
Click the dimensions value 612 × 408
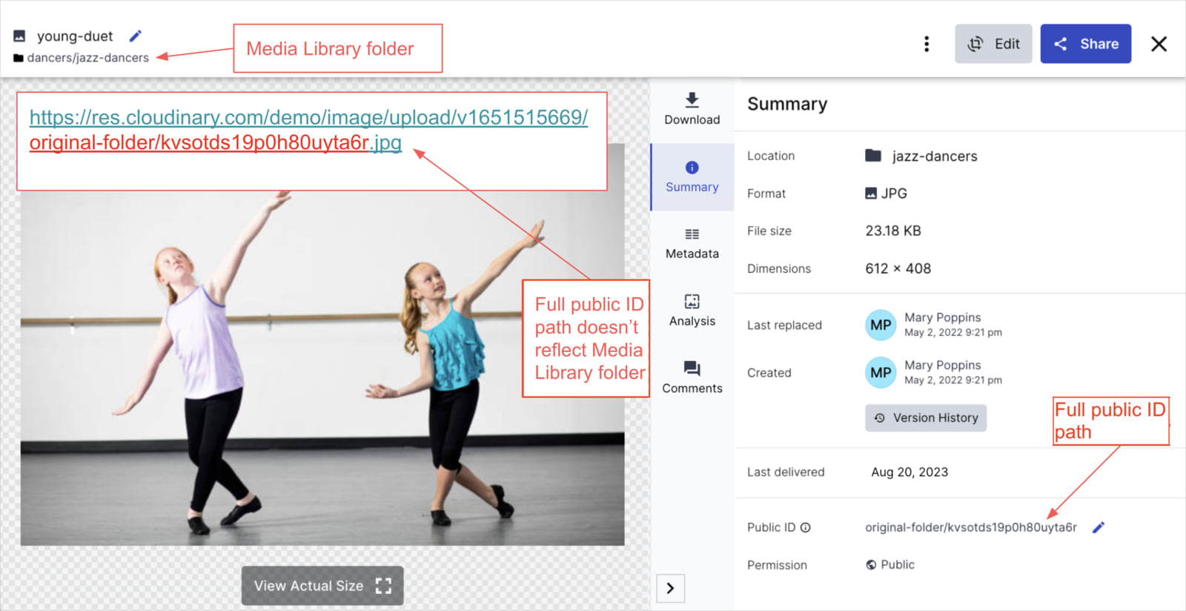(898, 268)
